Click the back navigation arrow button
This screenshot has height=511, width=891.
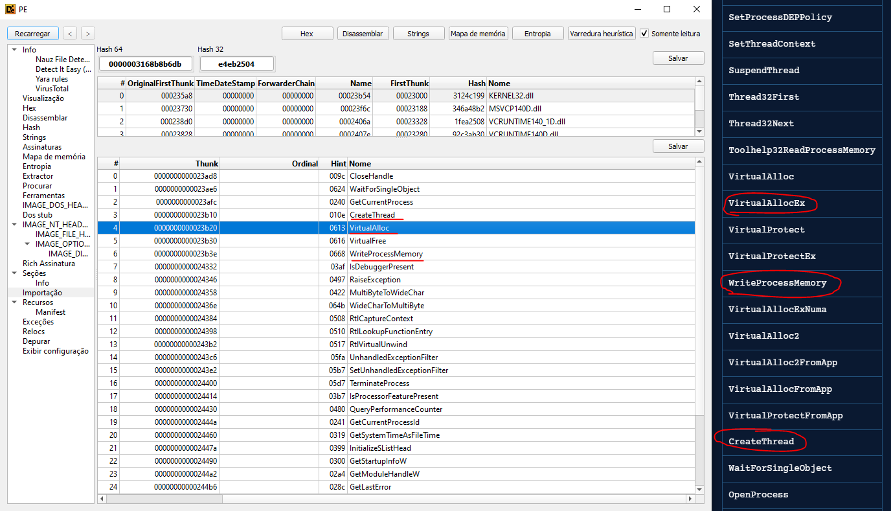coord(71,33)
